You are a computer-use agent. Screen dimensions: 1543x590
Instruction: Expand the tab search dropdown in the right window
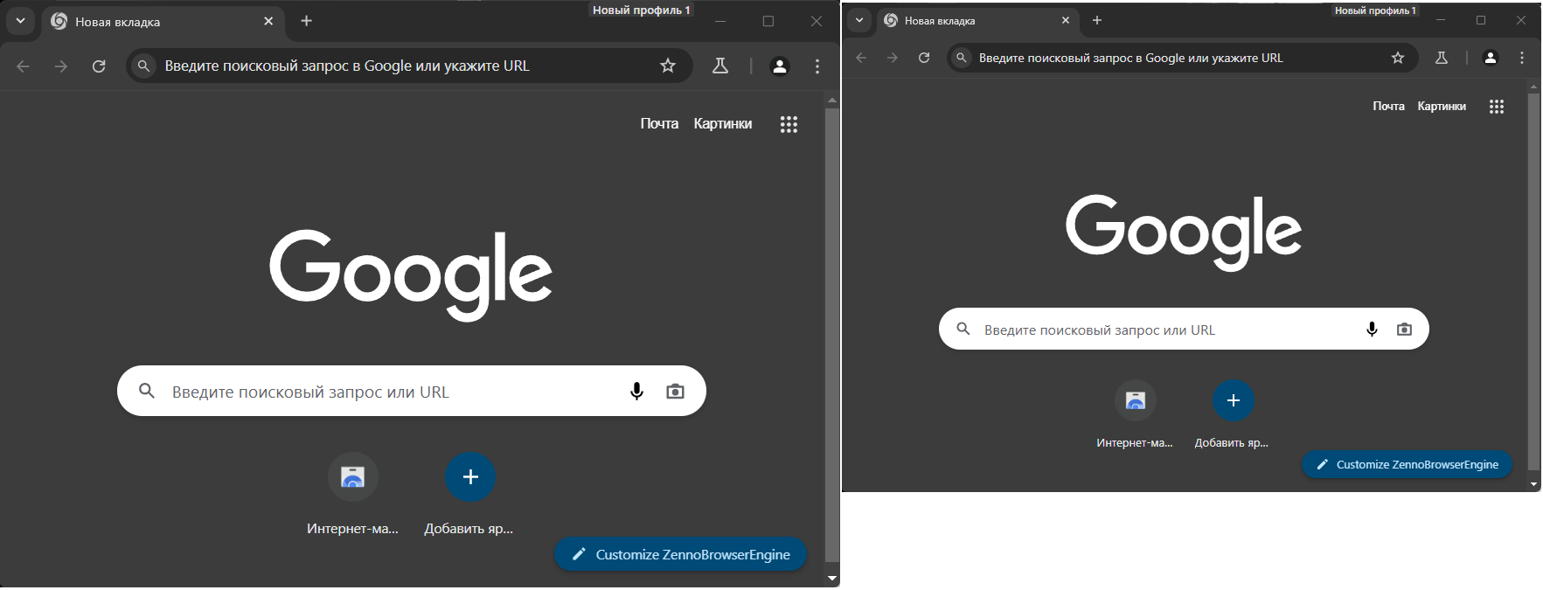coord(859,20)
